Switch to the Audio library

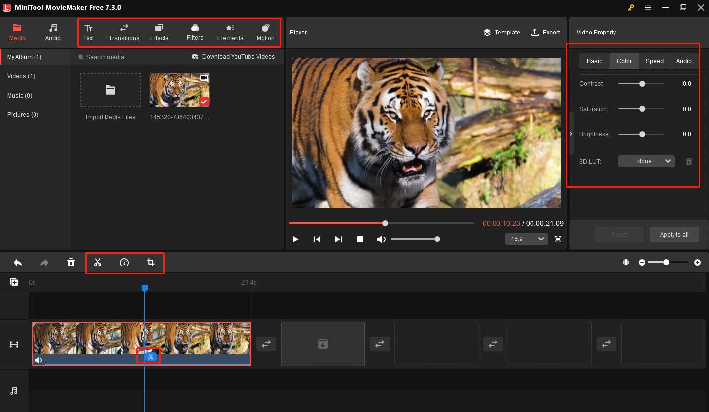click(x=53, y=33)
